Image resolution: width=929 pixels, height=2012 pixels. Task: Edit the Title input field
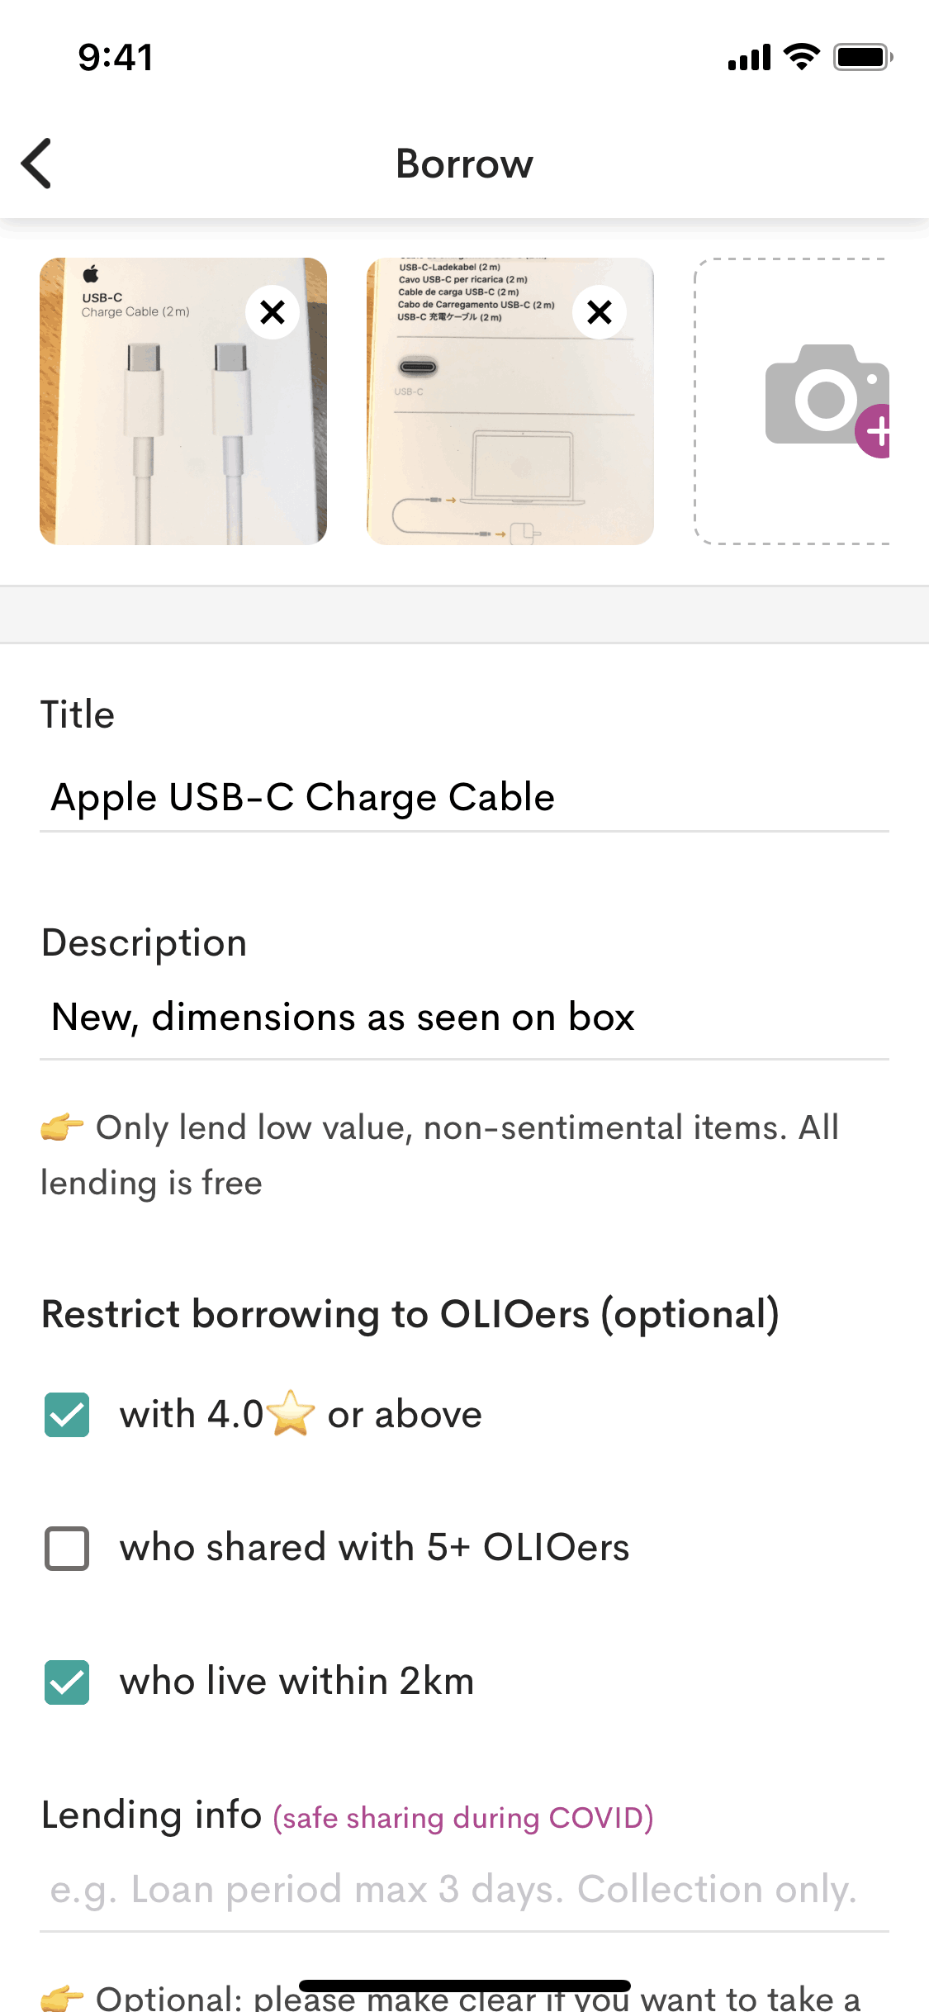pos(464,798)
